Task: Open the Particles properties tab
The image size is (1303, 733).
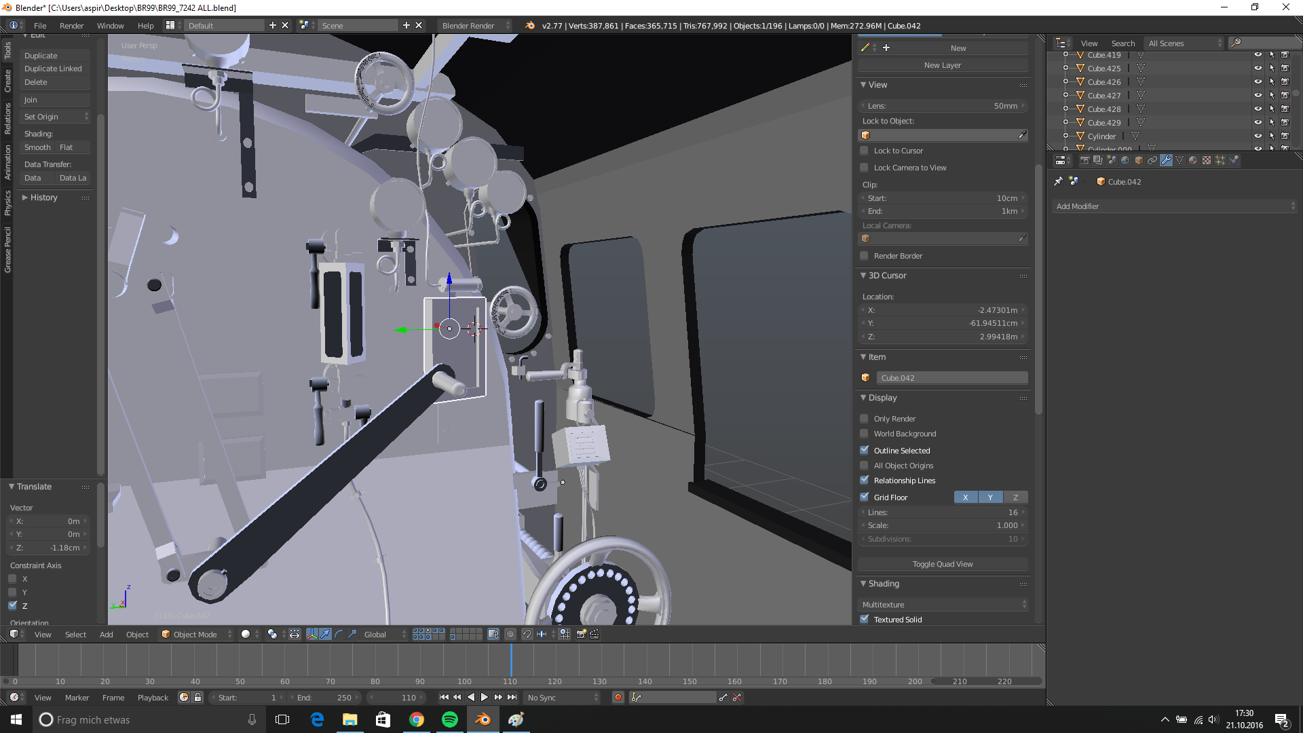Action: tap(1220, 160)
